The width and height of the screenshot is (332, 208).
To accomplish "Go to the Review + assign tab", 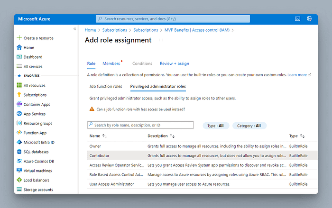I will [175, 63].
